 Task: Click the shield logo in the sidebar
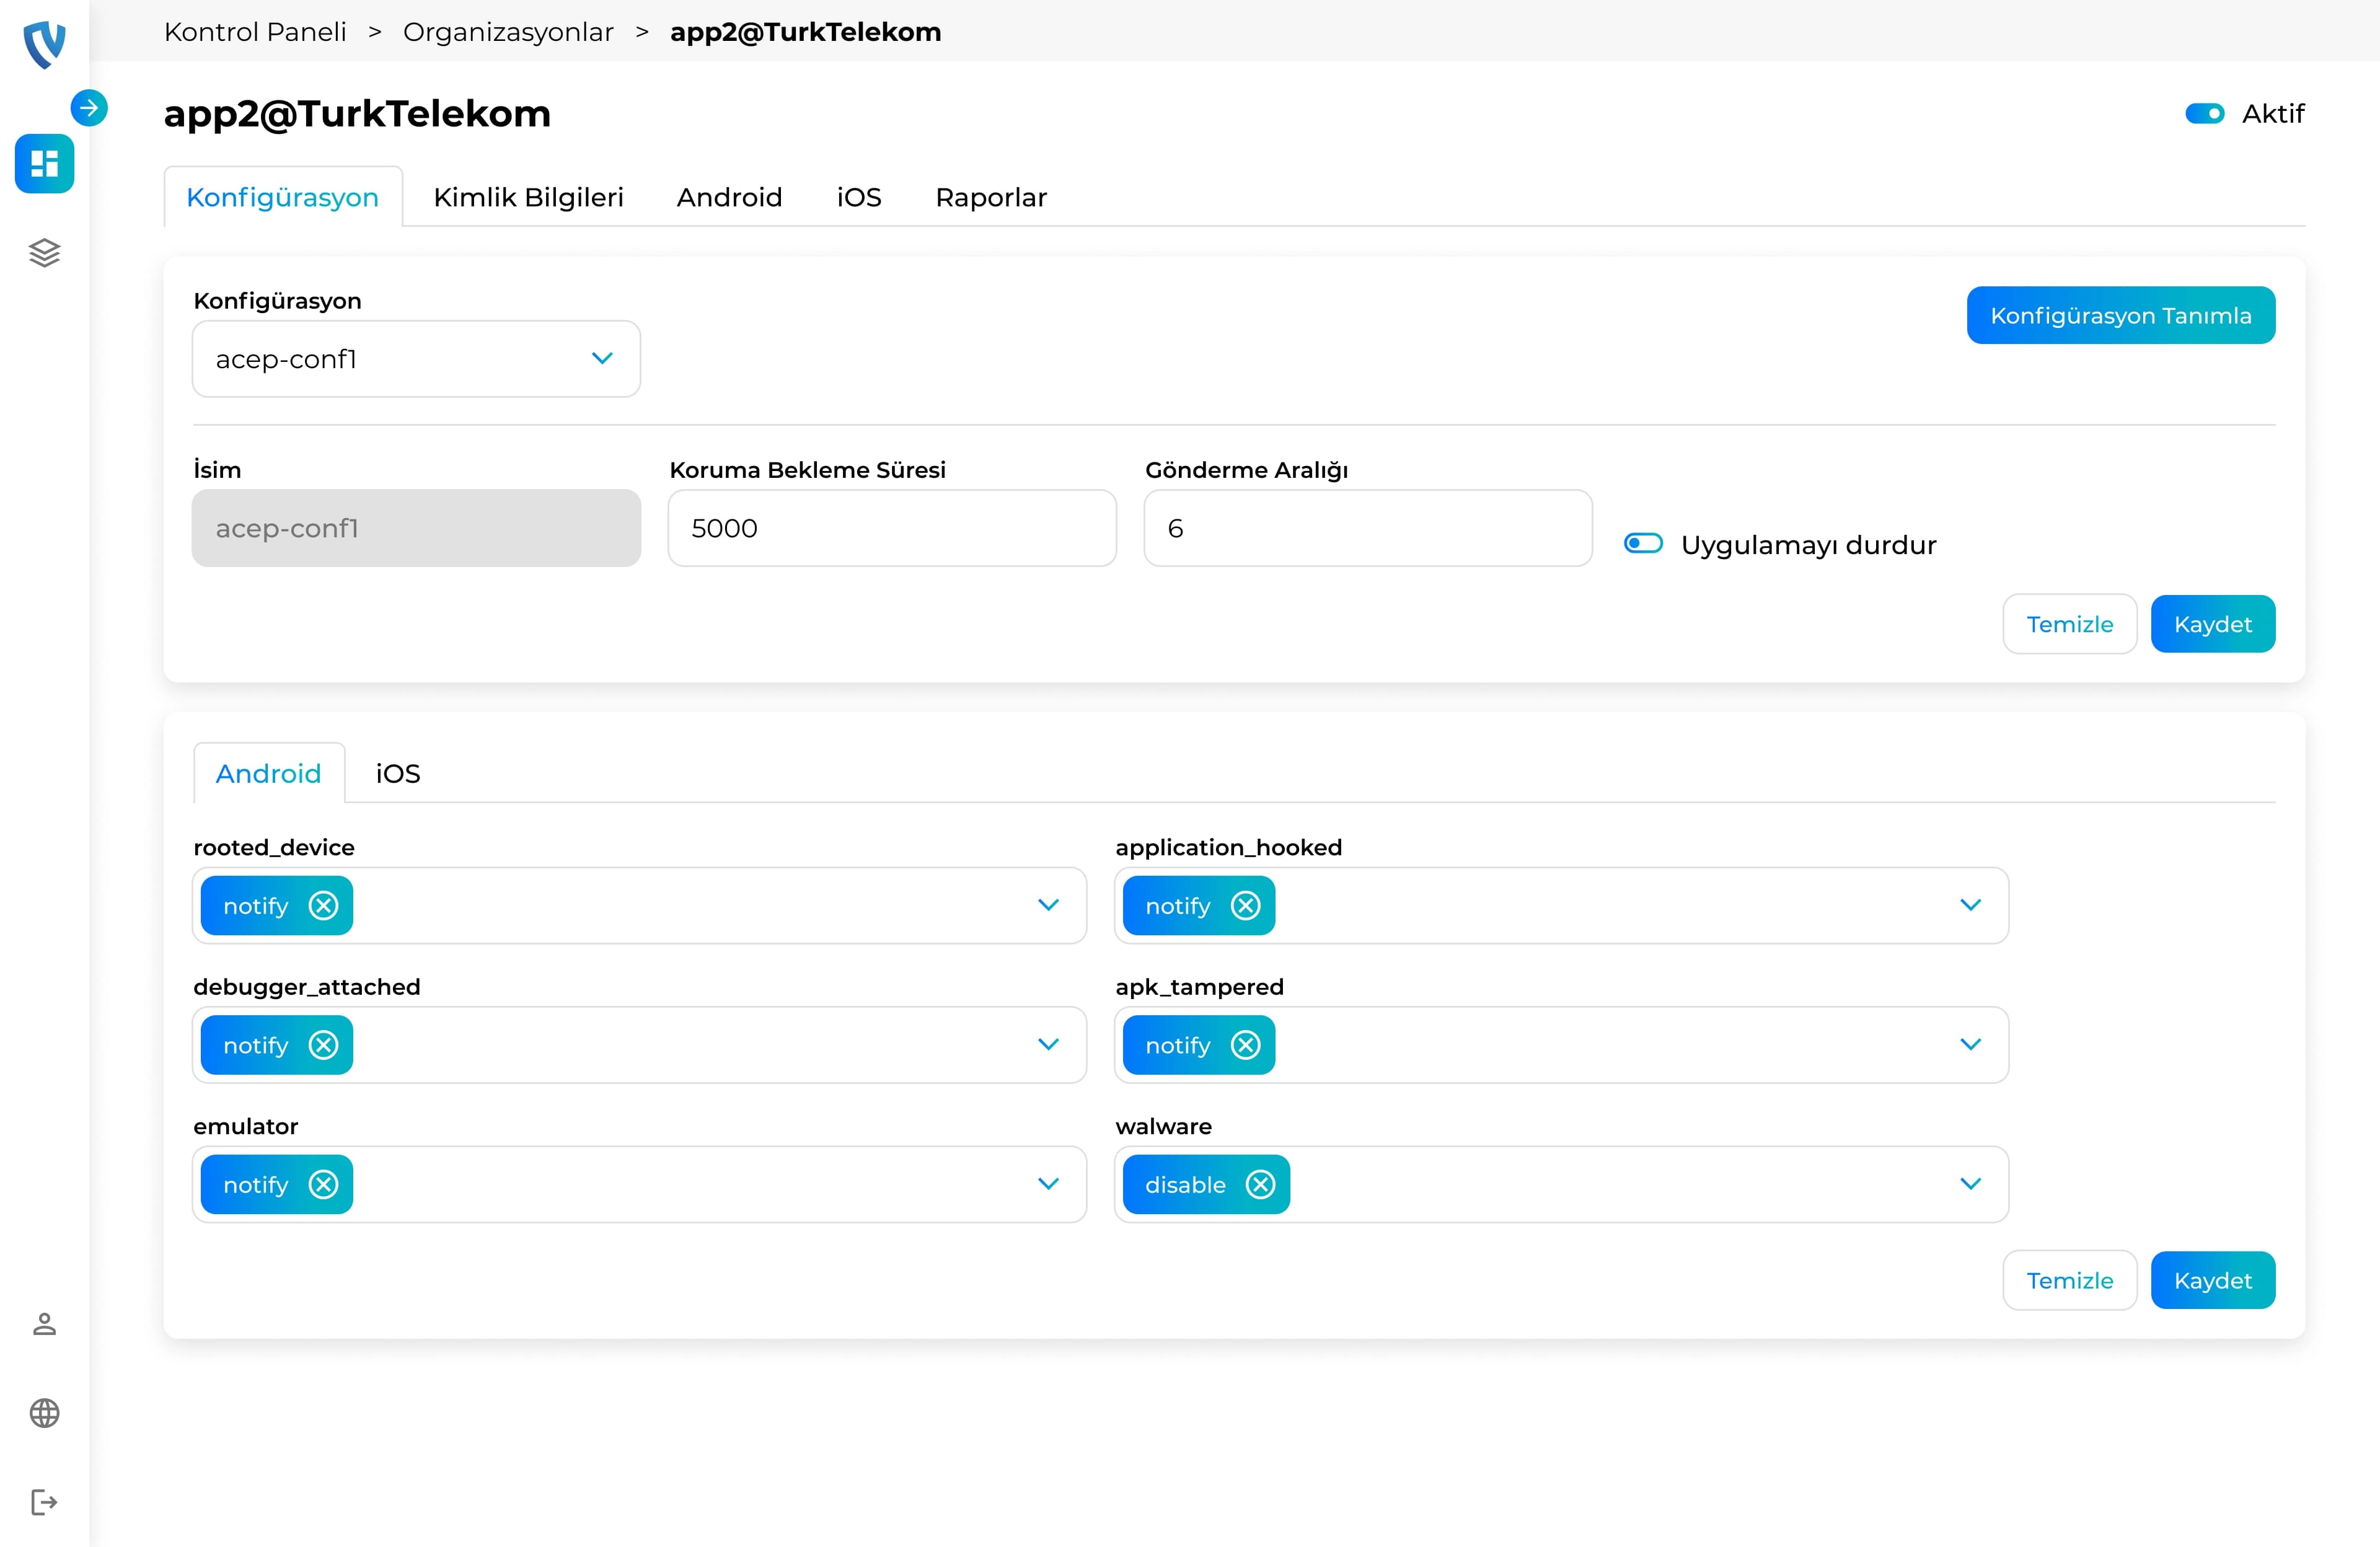44,44
